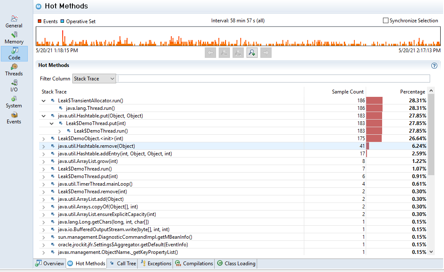This screenshot has width=444, height=272.
Task: Click the stack frame icon for Leak$TransientAllocator.run()
Action: [53, 101]
